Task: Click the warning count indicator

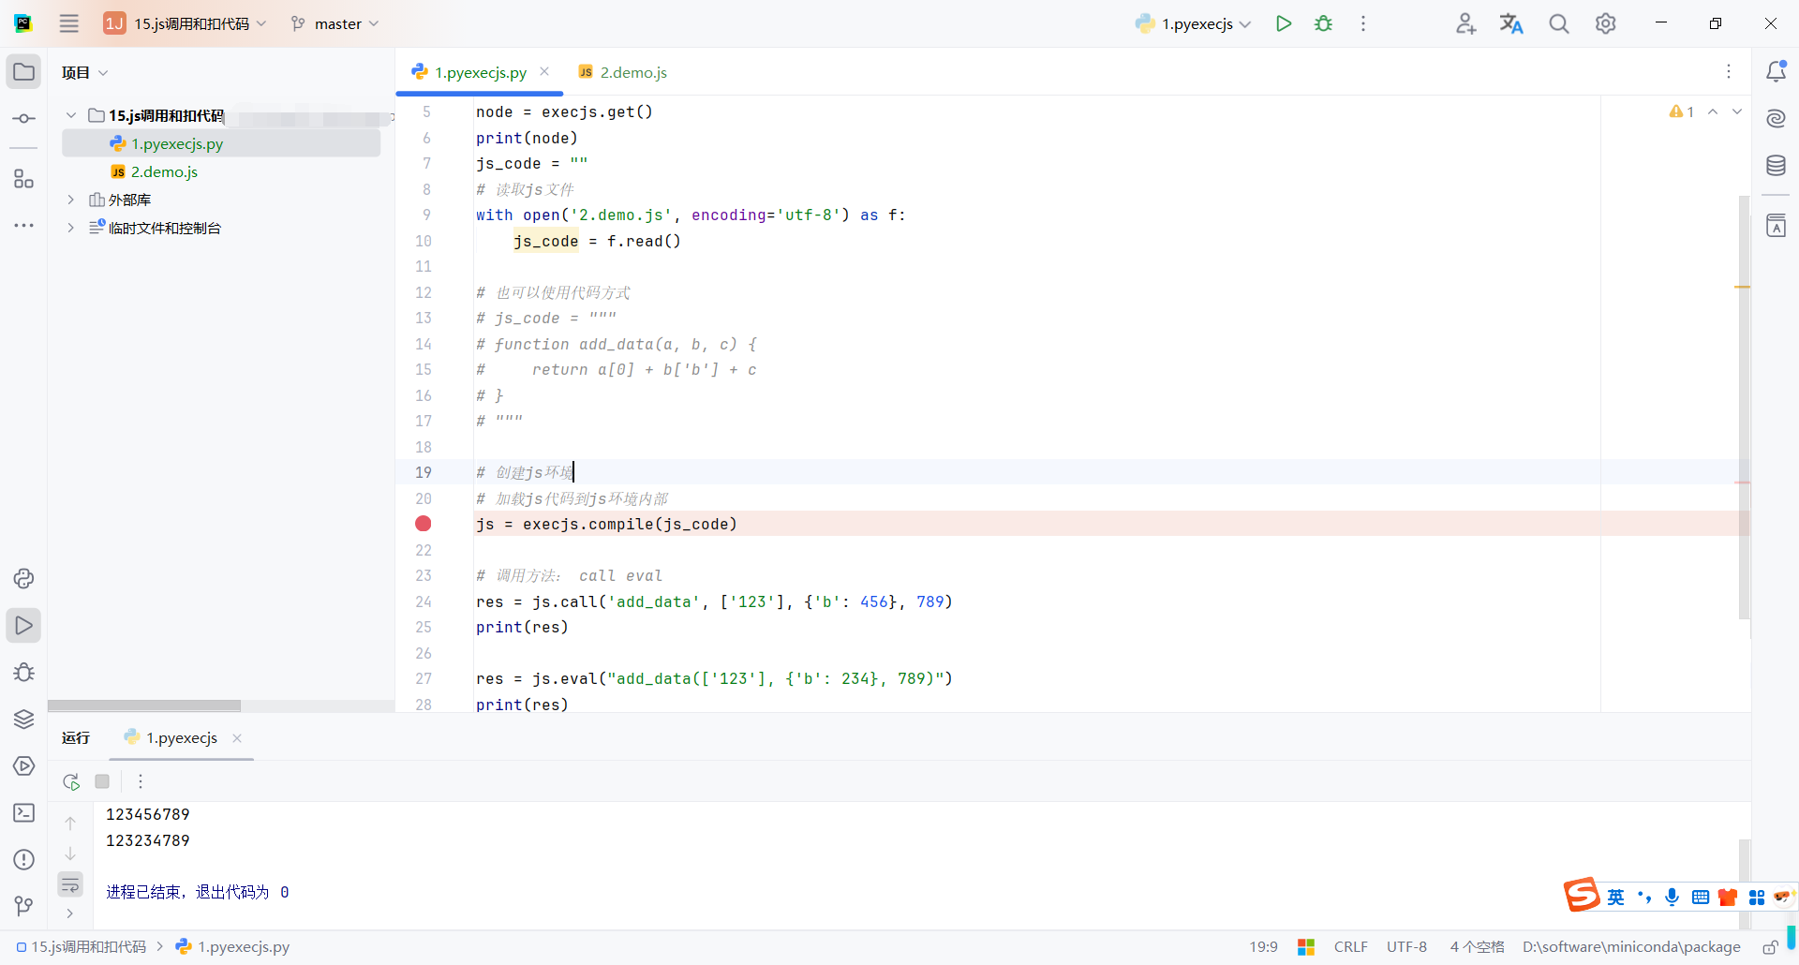Action: (1681, 111)
